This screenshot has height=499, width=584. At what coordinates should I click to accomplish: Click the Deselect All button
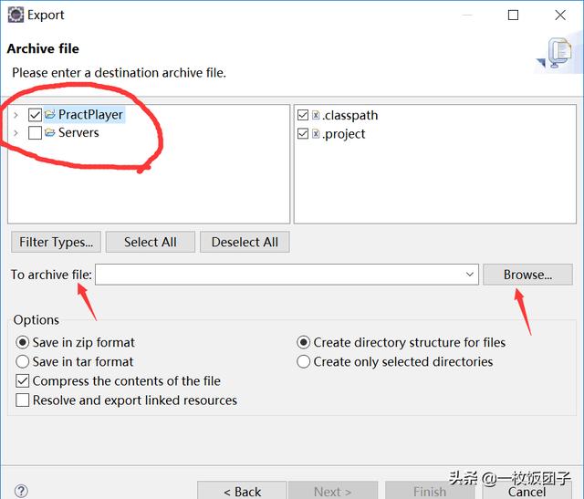(x=245, y=242)
